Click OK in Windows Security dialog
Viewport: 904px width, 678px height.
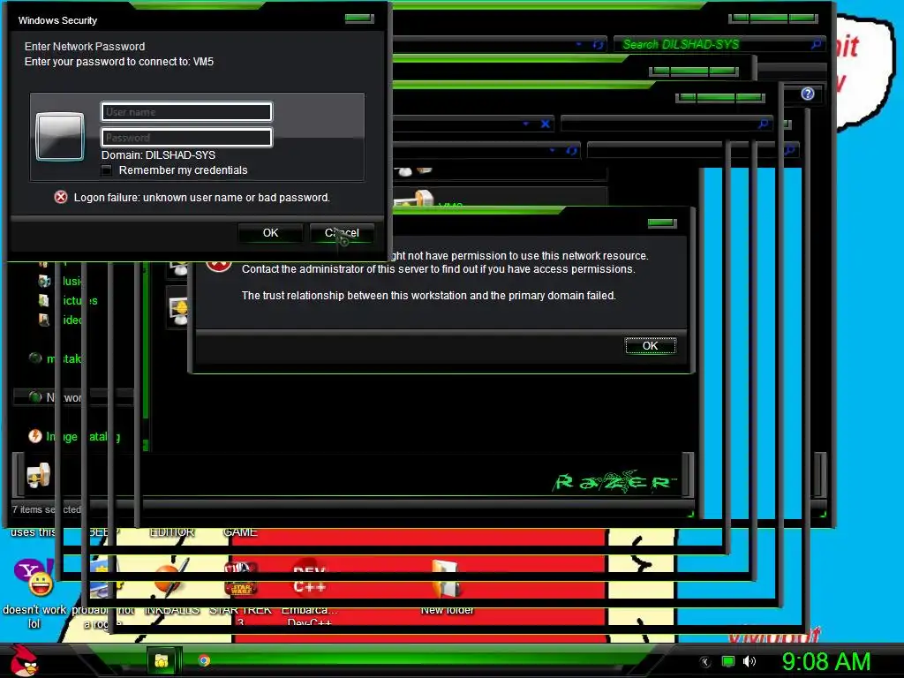[270, 233]
